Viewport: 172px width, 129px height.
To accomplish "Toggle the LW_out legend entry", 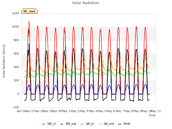I will point(106,124).
